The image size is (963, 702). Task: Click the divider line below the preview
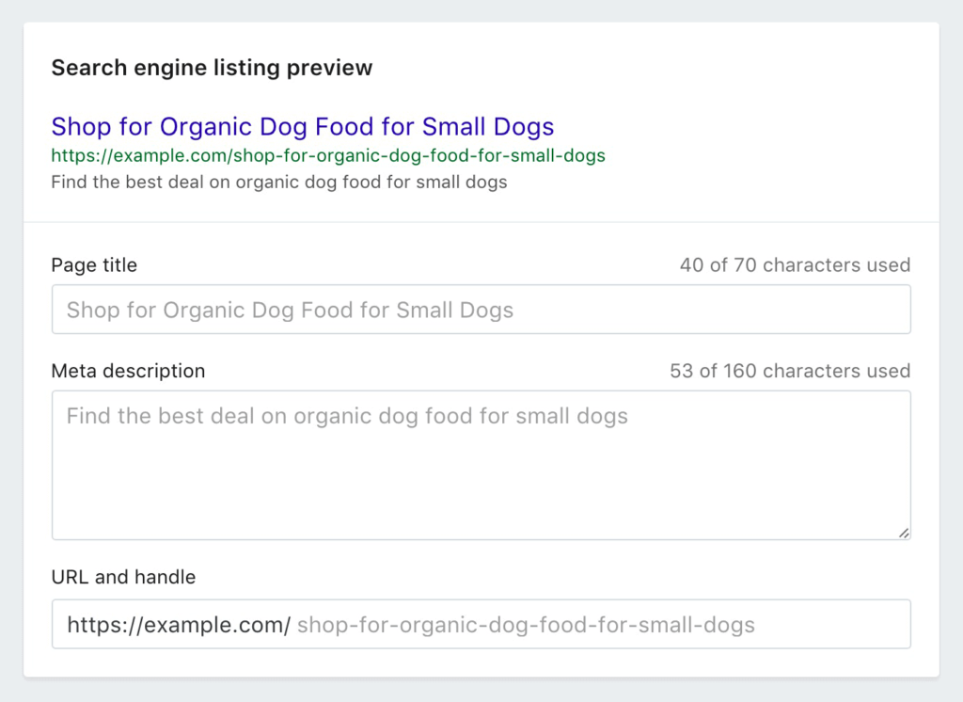click(481, 222)
